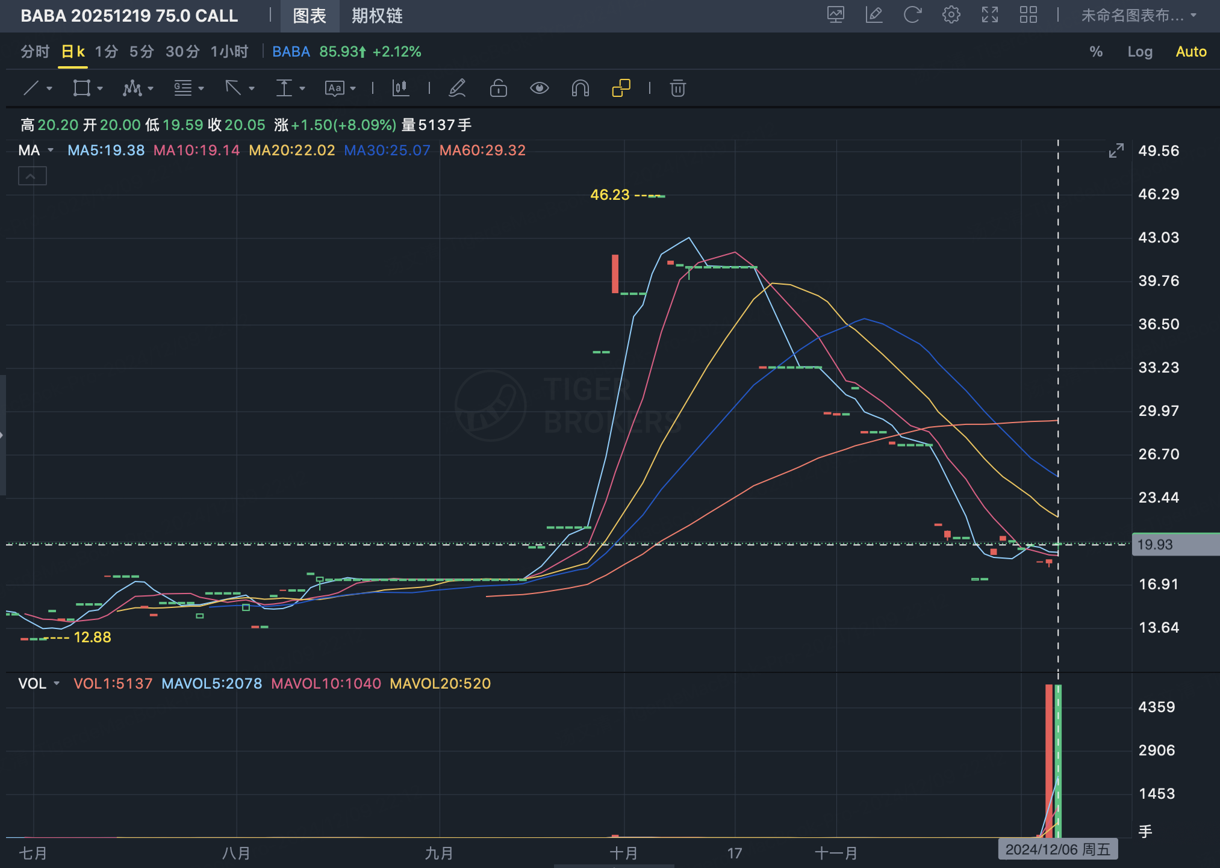
Task: Toggle the Auto scale option
Action: 1191,52
